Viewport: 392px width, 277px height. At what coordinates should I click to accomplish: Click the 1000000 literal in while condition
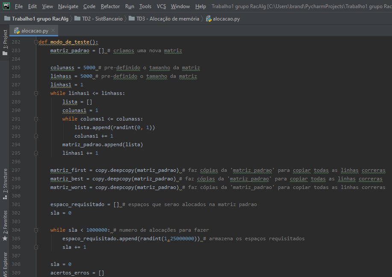tap(97, 230)
